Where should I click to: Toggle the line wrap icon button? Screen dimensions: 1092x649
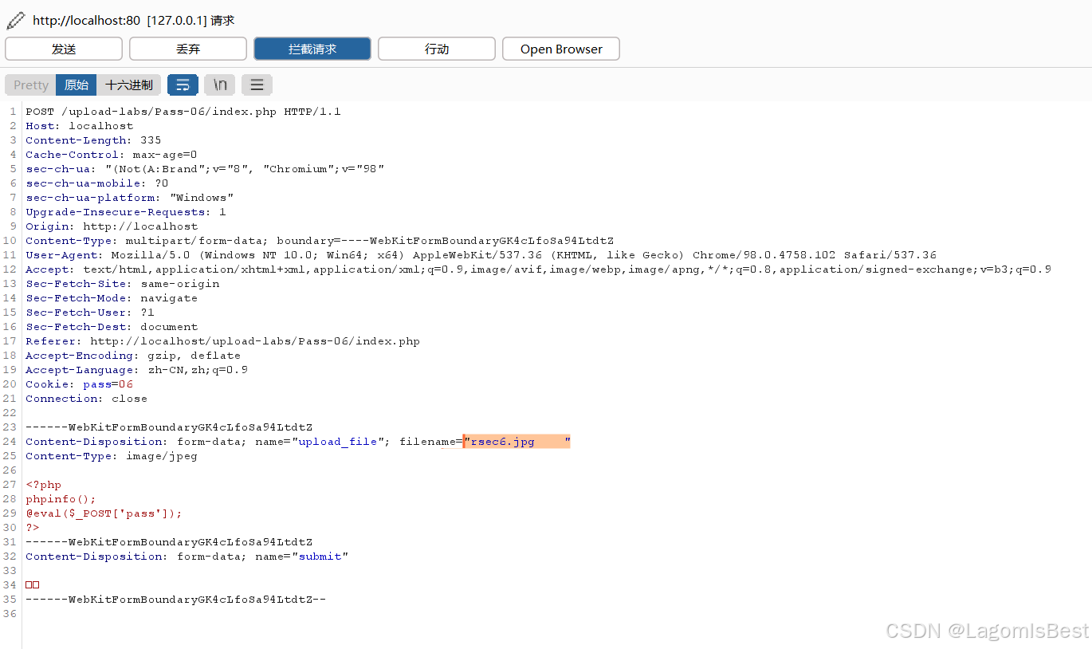point(183,85)
